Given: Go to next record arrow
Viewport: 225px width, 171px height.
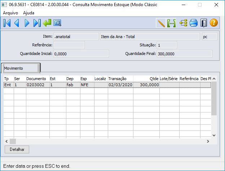Looking at the screenshot, I should (27, 23).
